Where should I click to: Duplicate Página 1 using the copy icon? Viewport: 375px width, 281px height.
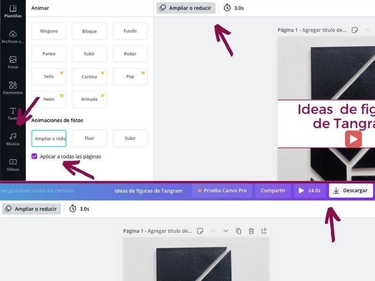click(x=239, y=230)
